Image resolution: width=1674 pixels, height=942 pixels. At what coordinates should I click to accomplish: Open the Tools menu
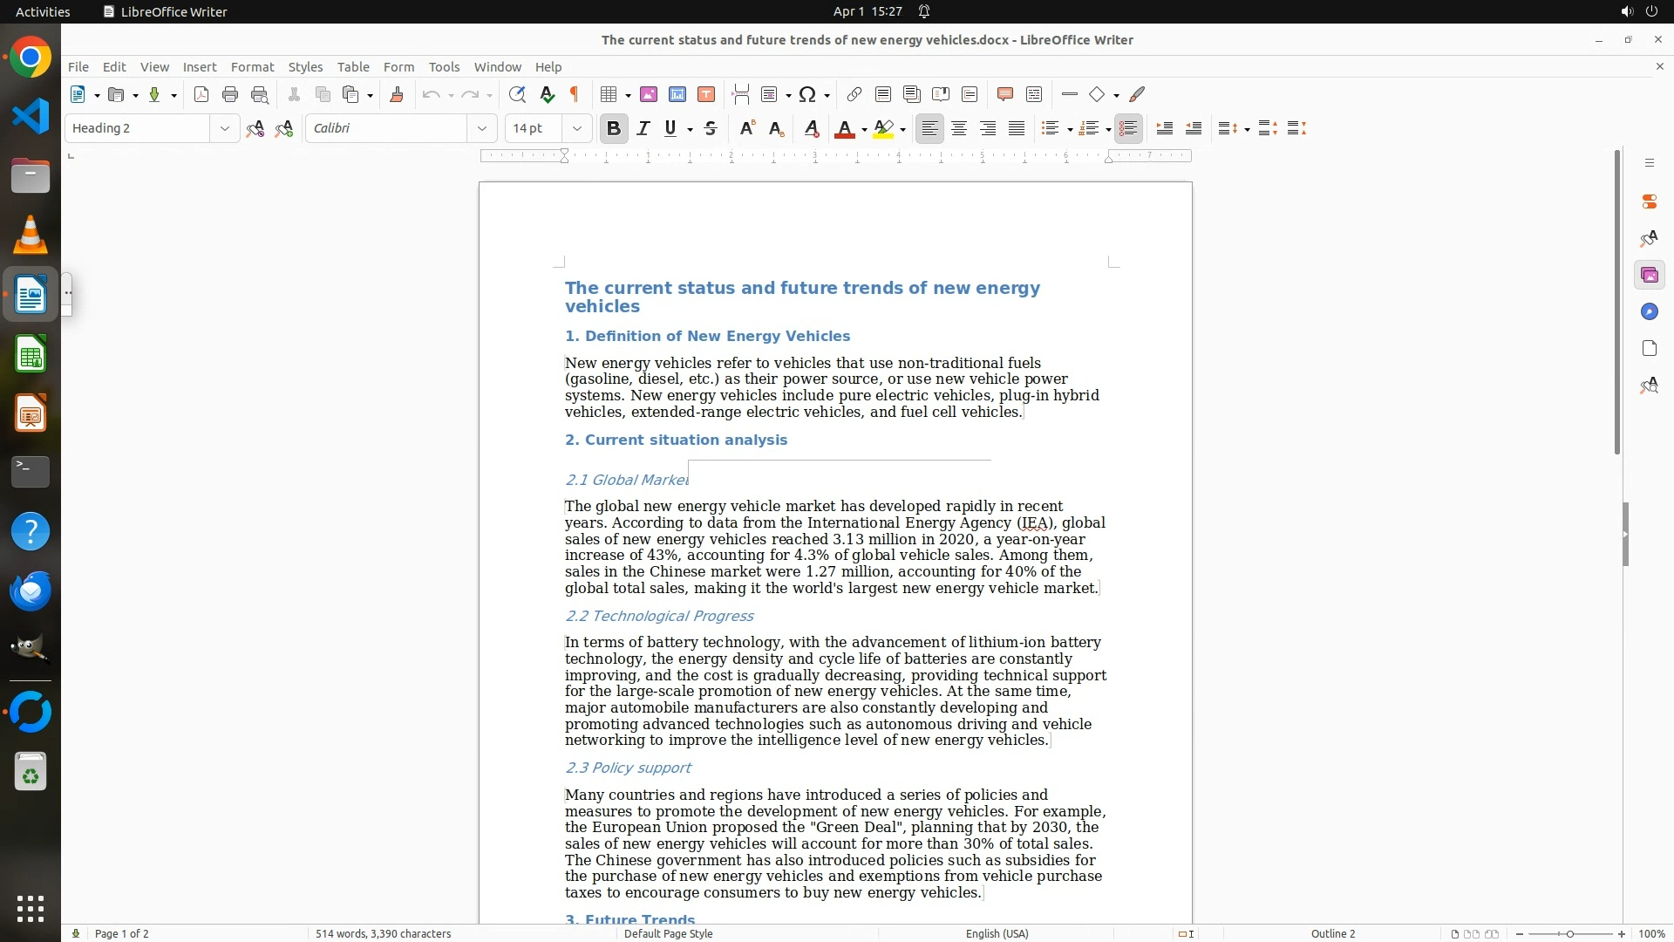(444, 67)
